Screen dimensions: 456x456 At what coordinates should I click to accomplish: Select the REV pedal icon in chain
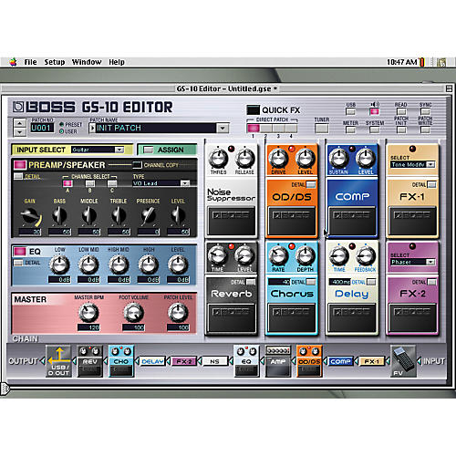(x=89, y=361)
